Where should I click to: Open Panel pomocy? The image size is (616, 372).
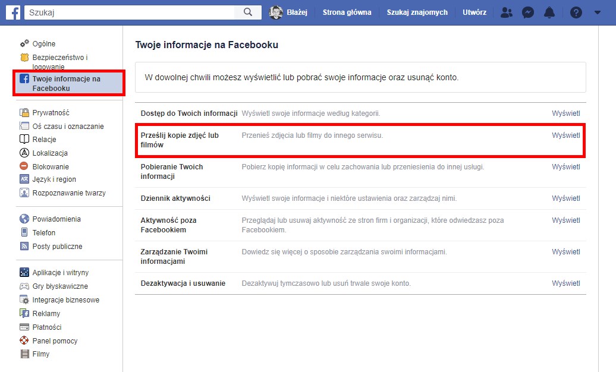[55, 341]
